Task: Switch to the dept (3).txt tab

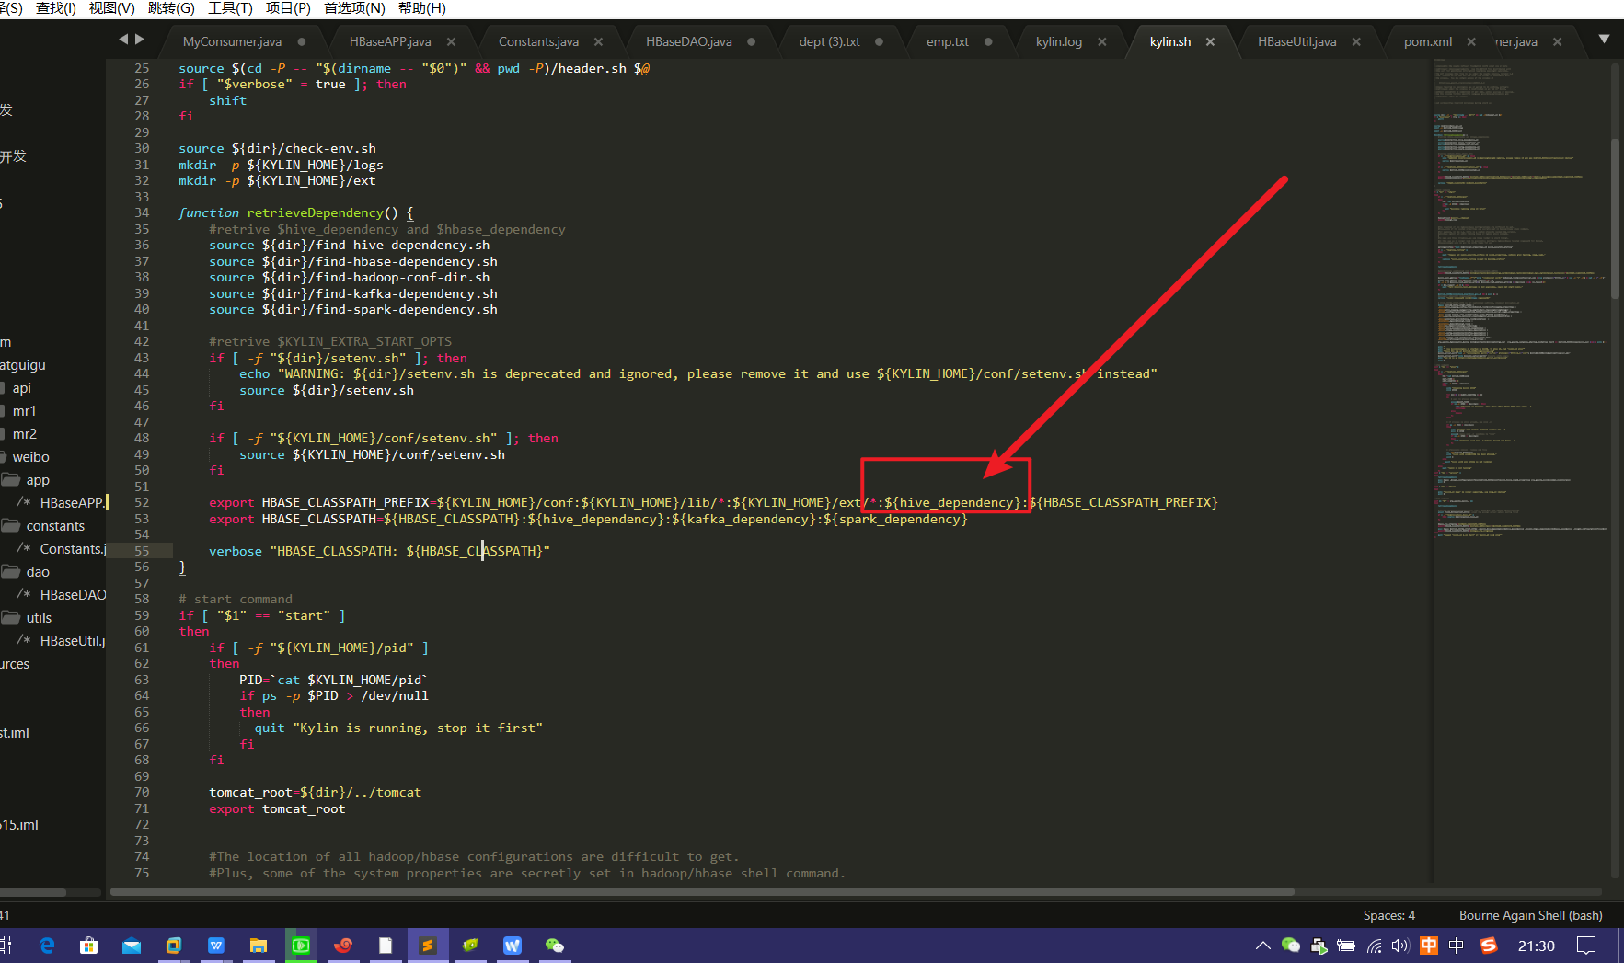Action: point(829,41)
